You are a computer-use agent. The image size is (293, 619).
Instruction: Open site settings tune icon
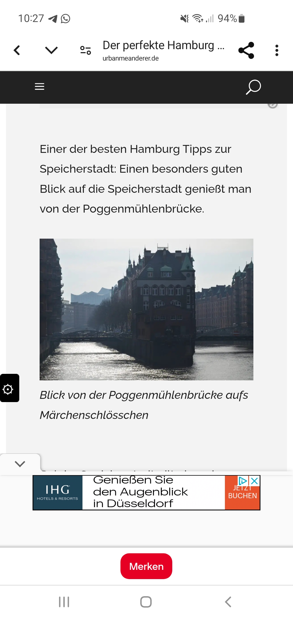[x=85, y=50]
